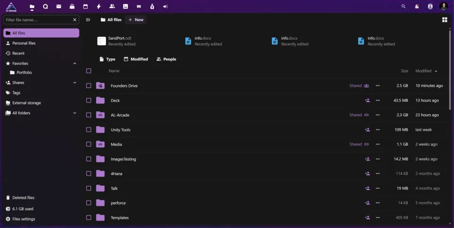The image size is (454, 228).
Task: Check the Unity Tools row checkbox
Action: [88, 130]
